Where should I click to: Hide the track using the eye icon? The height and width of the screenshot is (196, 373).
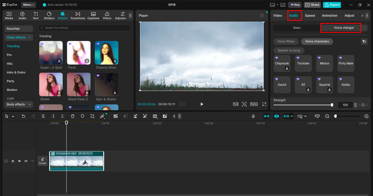click(x=19, y=161)
